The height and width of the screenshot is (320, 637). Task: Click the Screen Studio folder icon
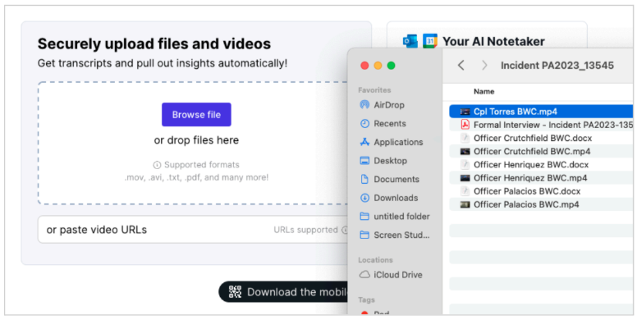364,235
